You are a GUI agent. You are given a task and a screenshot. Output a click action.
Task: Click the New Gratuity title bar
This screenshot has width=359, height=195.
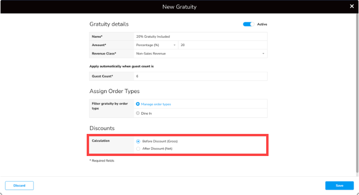coord(179,7)
